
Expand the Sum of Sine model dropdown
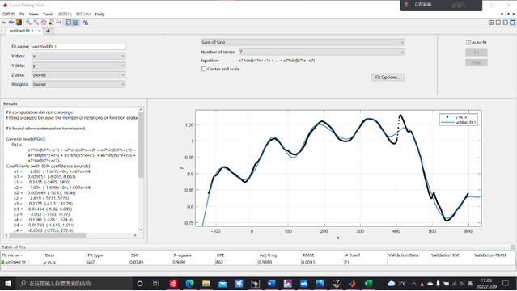[303, 42]
